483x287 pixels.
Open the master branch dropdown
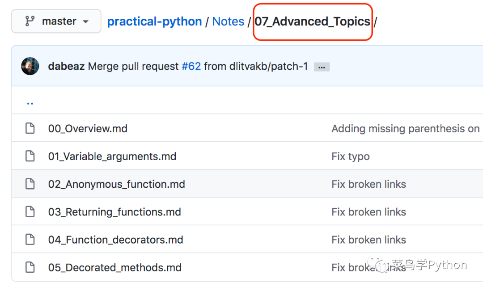point(56,21)
